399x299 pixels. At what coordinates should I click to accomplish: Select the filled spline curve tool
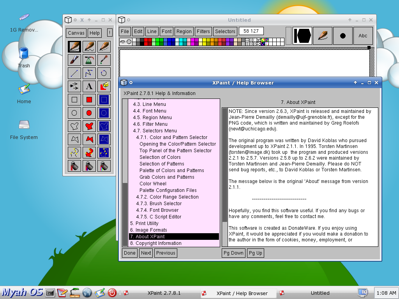[89, 153]
